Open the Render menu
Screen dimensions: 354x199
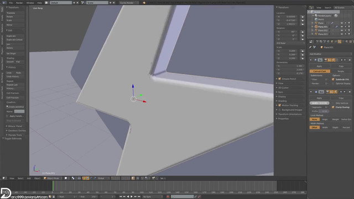pos(19,3)
